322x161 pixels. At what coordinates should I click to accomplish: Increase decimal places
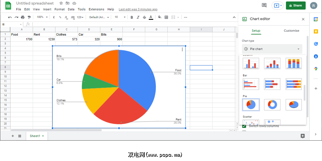click(73, 17)
